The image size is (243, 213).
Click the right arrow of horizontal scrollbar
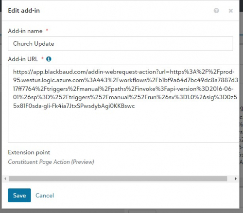[236, 179]
